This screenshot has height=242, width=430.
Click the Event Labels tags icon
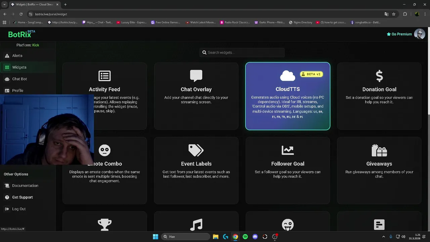[x=196, y=150]
